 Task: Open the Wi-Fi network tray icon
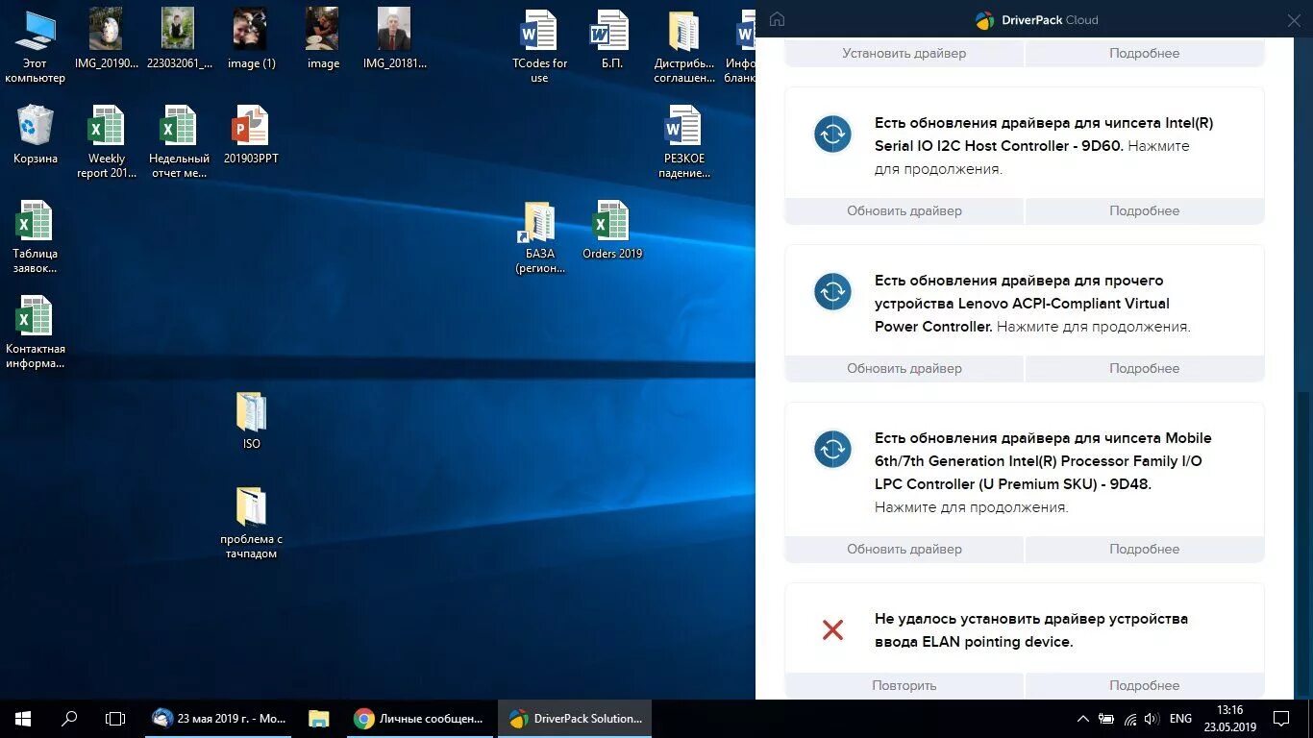[x=1130, y=719]
